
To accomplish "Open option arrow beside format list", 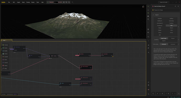I will 178,27.
